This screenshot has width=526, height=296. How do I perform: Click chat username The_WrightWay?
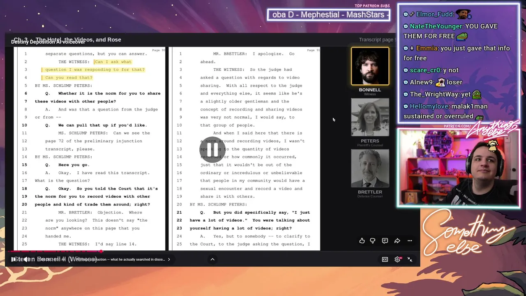pyautogui.click(x=434, y=94)
